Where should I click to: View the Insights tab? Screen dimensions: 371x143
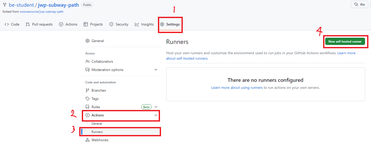click(x=144, y=24)
